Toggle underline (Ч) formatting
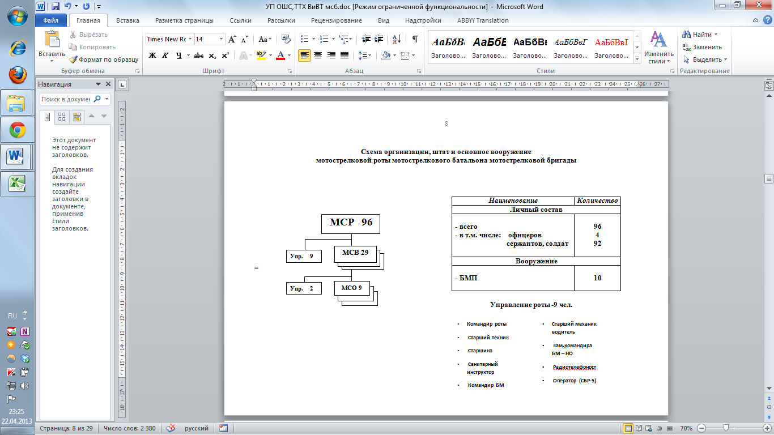This screenshot has height=435, width=774. [179, 56]
